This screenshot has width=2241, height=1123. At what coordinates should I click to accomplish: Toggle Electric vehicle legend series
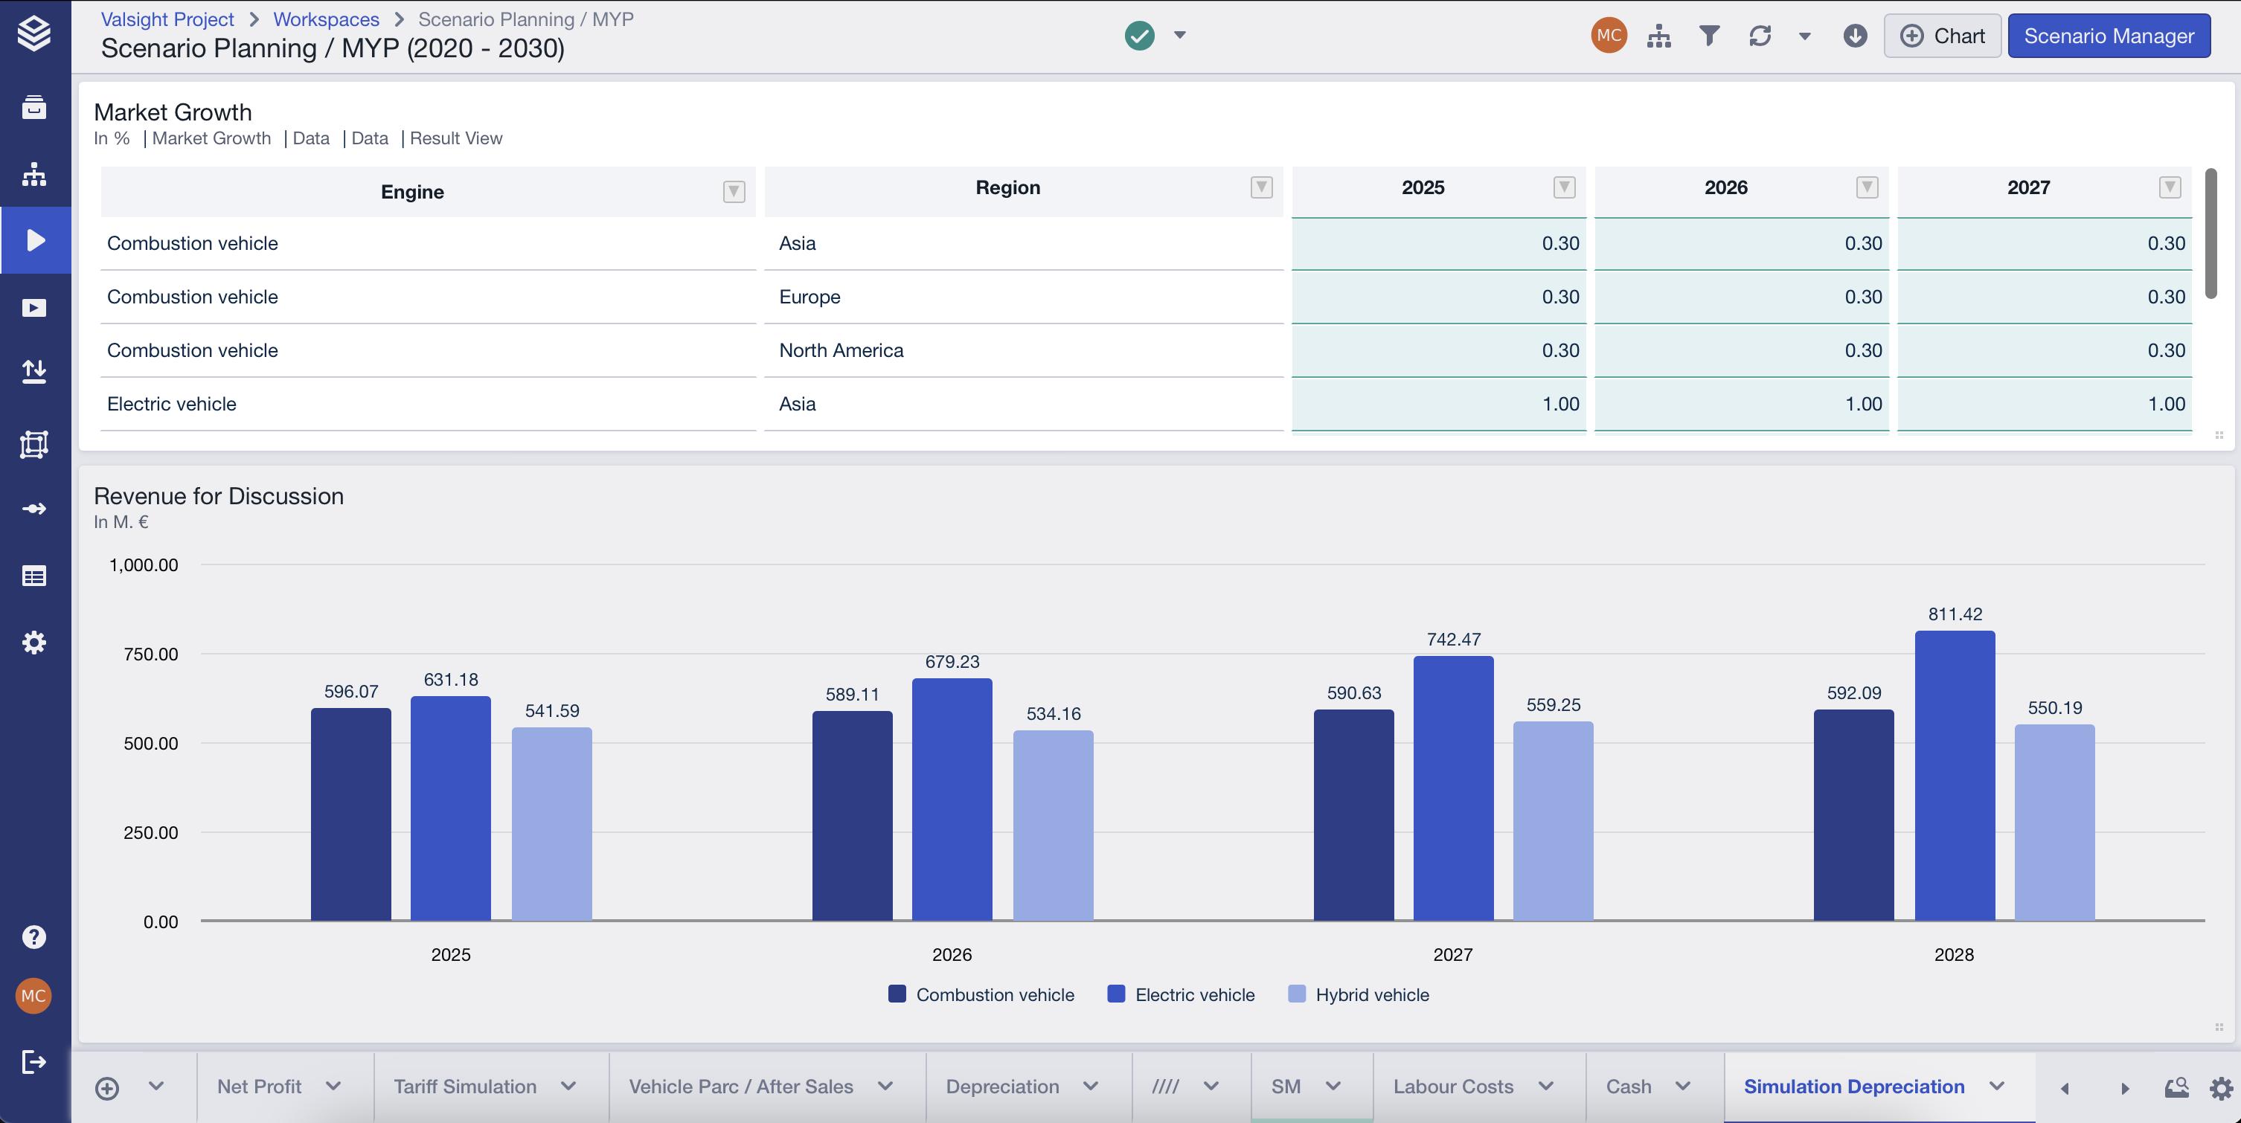tap(1181, 994)
